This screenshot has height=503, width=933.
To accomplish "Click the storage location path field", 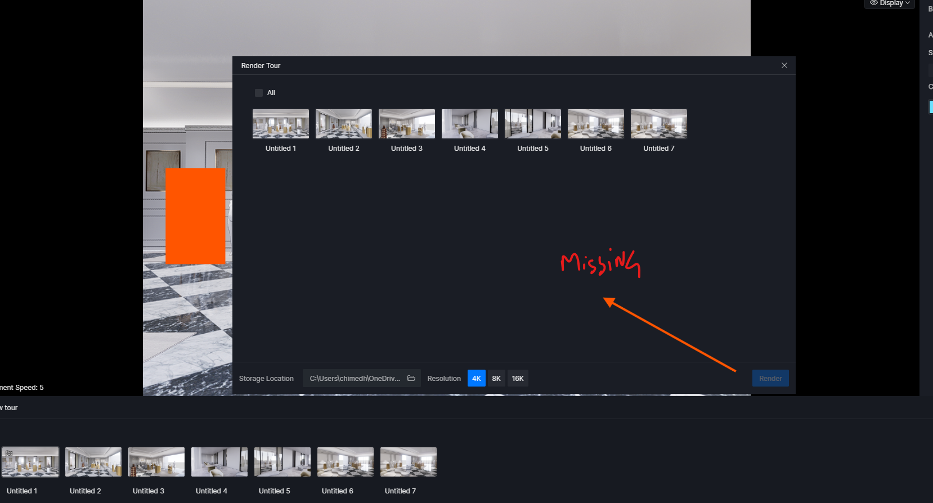I will [x=355, y=378].
